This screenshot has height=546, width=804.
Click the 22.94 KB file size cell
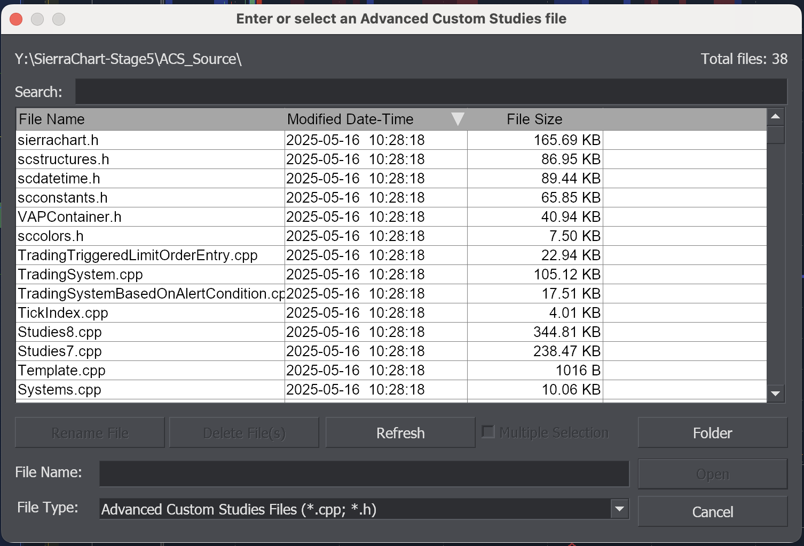click(x=535, y=255)
